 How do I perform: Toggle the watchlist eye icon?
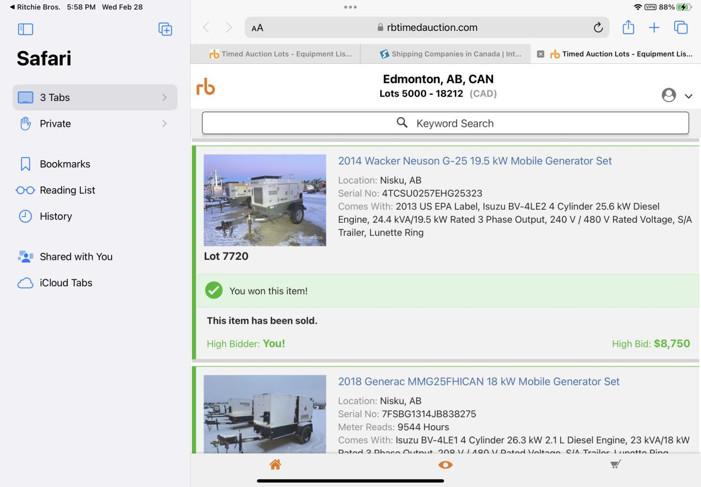[x=445, y=465]
